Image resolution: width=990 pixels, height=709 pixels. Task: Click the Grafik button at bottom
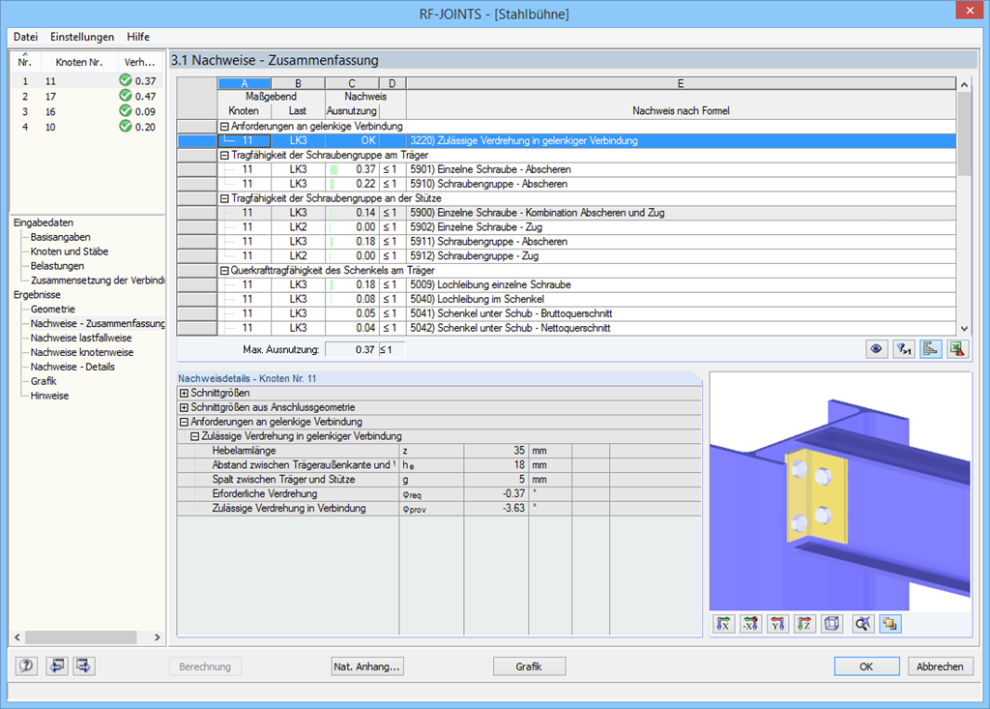pyautogui.click(x=529, y=666)
